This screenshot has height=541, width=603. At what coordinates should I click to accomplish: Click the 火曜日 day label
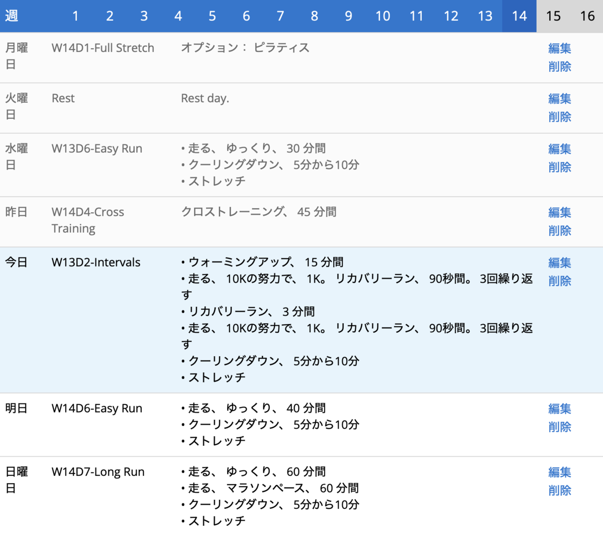tap(16, 106)
